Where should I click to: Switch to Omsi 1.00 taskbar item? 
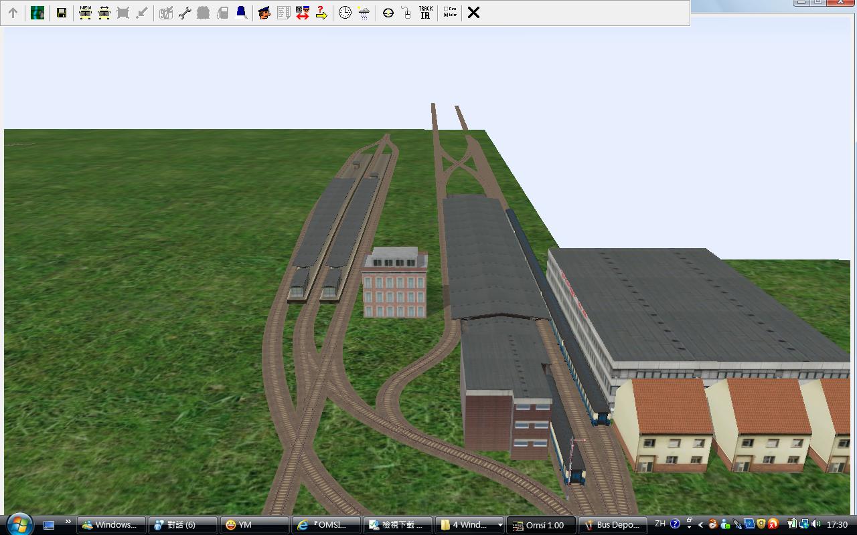point(541,525)
